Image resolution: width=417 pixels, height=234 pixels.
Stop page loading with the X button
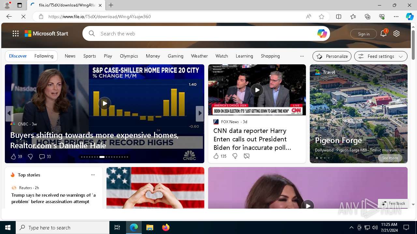[x=23, y=16]
